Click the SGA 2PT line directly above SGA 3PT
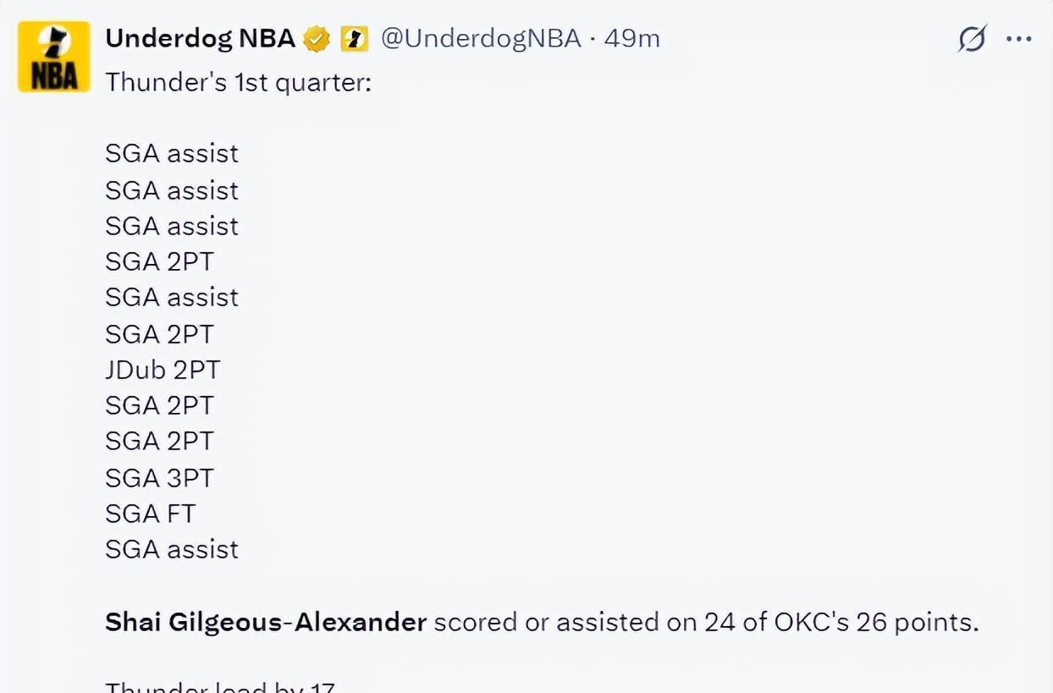The height and width of the screenshot is (693, 1053). pyautogui.click(x=159, y=442)
